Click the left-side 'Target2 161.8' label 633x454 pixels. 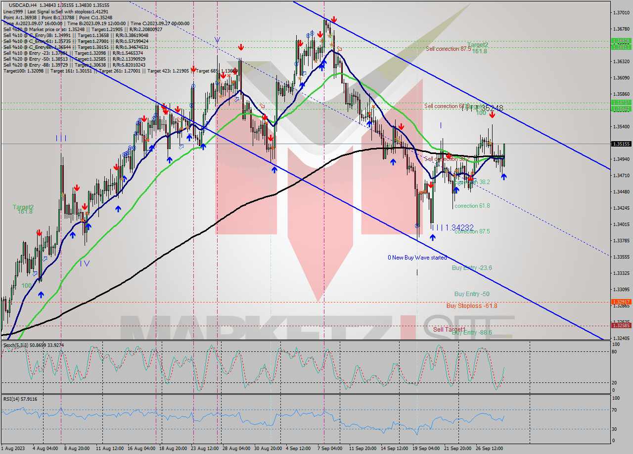[23, 209]
